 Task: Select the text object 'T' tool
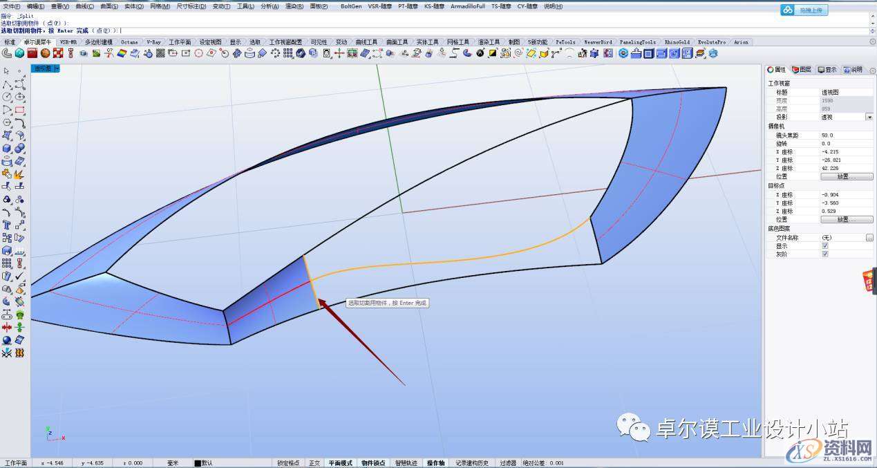[x=6, y=225]
